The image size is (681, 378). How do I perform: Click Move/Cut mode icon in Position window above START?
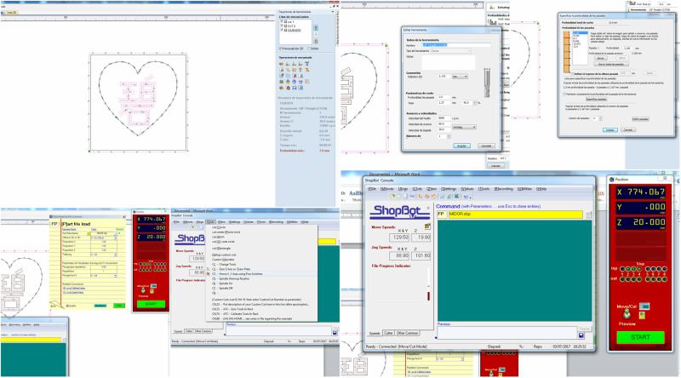[x=644, y=306]
